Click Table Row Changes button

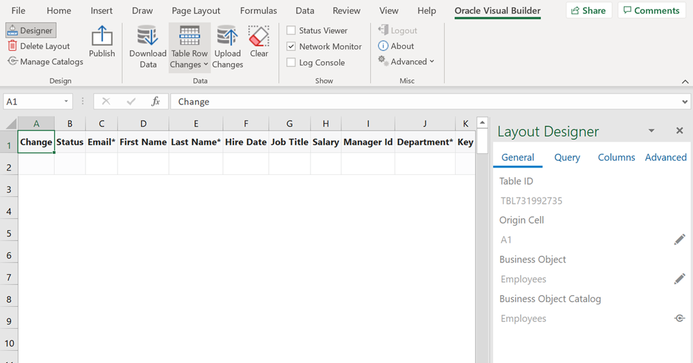pos(189,47)
